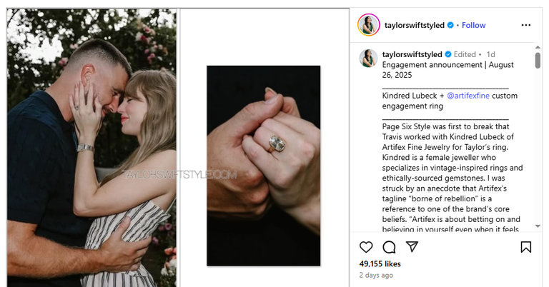The height and width of the screenshot is (287, 549).
Task: Save post with the bookmark icon
Action: click(526, 247)
